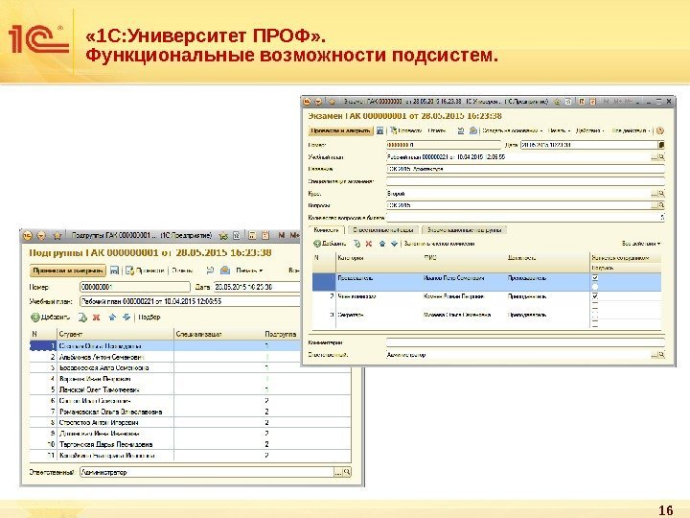This screenshot has height=518, width=690.
Task: Click Подбор button in Подгруппы ГАК
Action: tap(149, 318)
